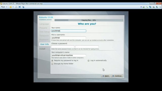The height and width of the screenshot is (91, 162).
Task: Click the Send Ctrl+Alt+Del toolbar icon
Action: point(16,7)
